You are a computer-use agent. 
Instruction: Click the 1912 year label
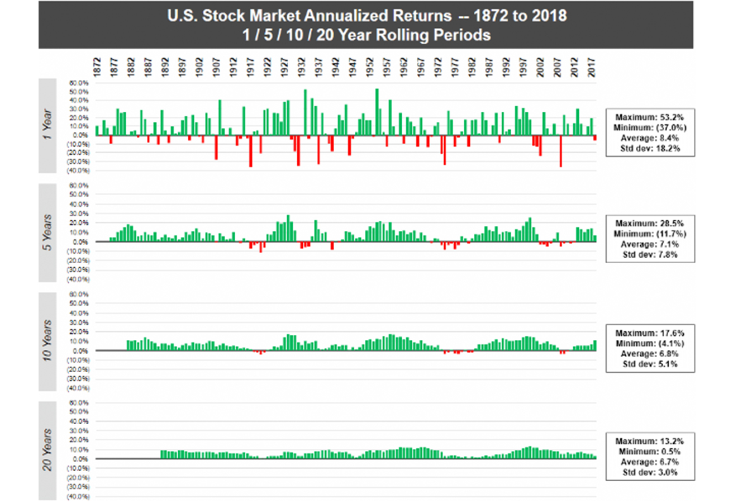(x=234, y=67)
